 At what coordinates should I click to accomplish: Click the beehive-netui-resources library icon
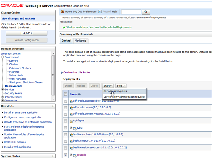click(71, 148)
